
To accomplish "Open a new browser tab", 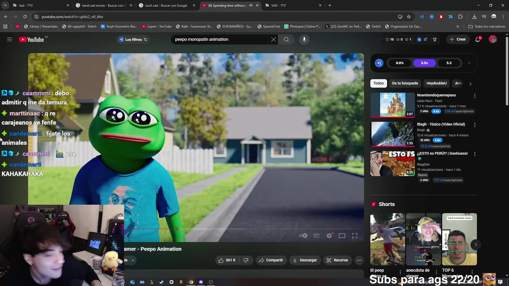I will 330,6.
